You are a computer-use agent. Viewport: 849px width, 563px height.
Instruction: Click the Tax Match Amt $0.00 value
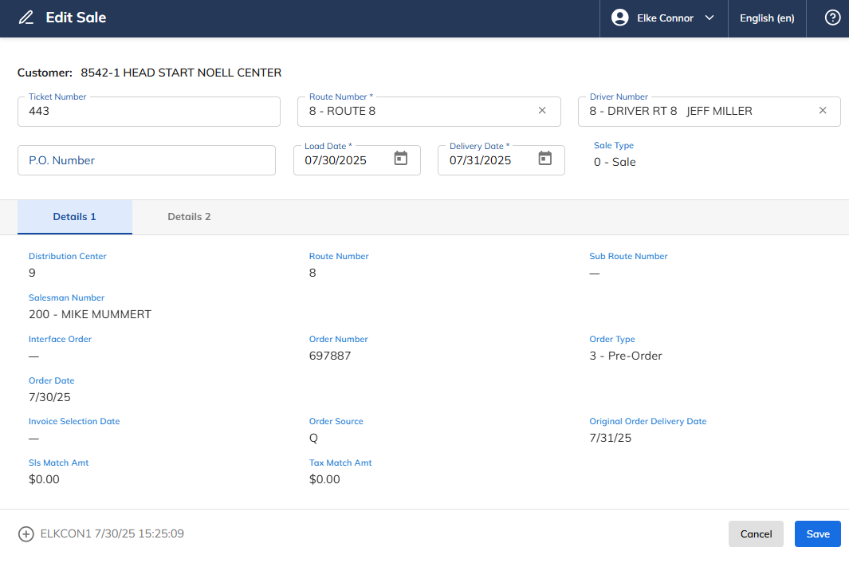(x=324, y=479)
